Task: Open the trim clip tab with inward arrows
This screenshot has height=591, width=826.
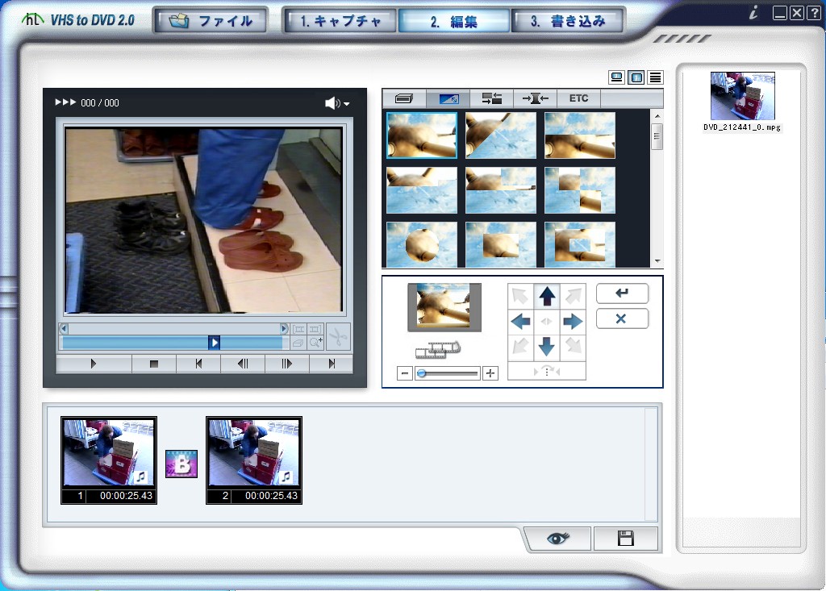Action: (536, 98)
